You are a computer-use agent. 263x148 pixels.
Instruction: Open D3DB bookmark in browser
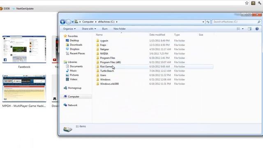(5, 9)
